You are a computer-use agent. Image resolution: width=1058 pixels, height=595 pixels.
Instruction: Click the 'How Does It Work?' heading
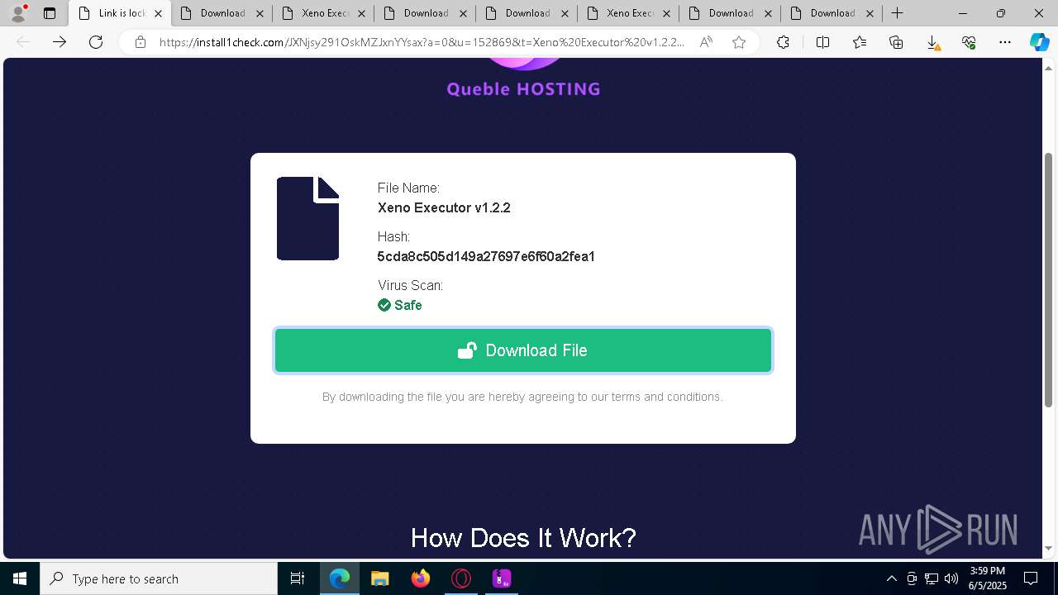pyautogui.click(x=523, y=538)
